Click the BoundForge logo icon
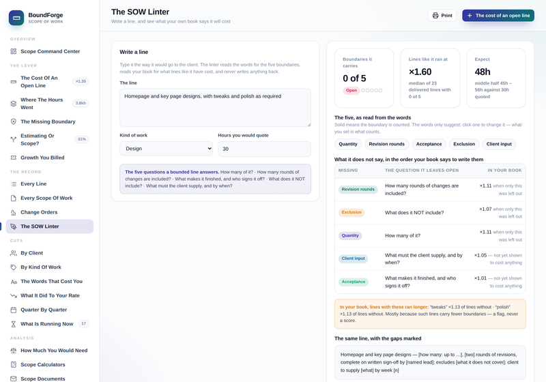Viewport: 546px width, 382px height. (16, 18)
